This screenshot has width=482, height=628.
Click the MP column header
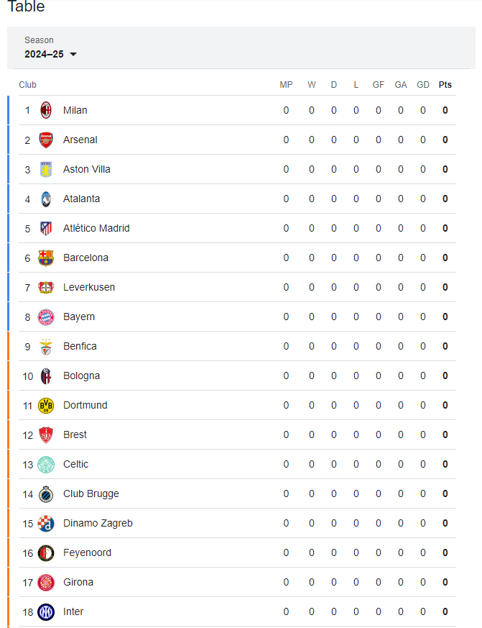tap(286, 85)
